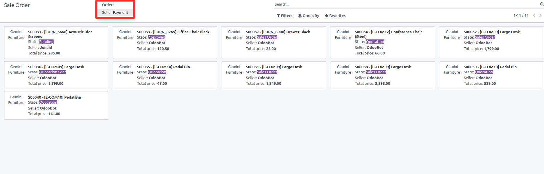The width and height of the screenshot is (544, 174).
Task: Open the Filters dropdown
Action: click(284, 16)
